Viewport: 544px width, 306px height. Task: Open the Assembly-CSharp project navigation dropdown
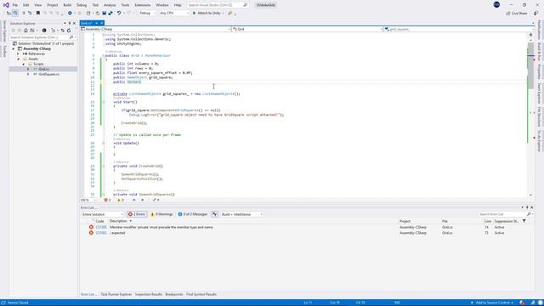pos(156,29)
